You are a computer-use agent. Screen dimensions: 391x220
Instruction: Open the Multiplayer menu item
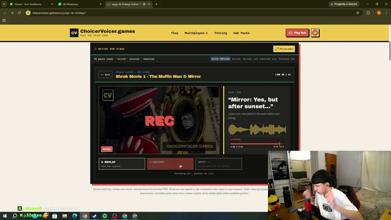pos(196,33)
